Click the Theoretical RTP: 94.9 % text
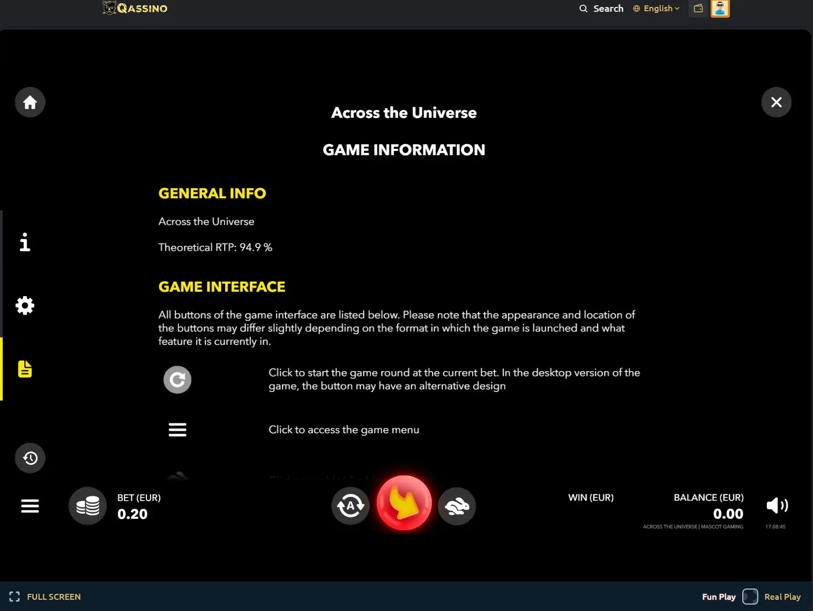The height and width of the screenshot is (611, 813). [x=215, y=247]
